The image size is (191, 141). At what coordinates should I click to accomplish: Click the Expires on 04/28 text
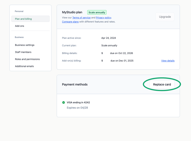tap(77, 108)
